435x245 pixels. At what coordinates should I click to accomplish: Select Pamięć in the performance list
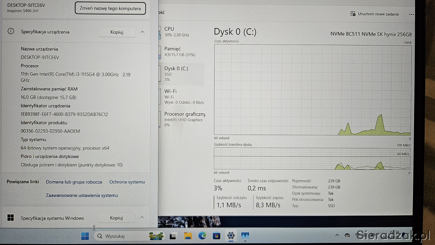[x=181, y=51]
